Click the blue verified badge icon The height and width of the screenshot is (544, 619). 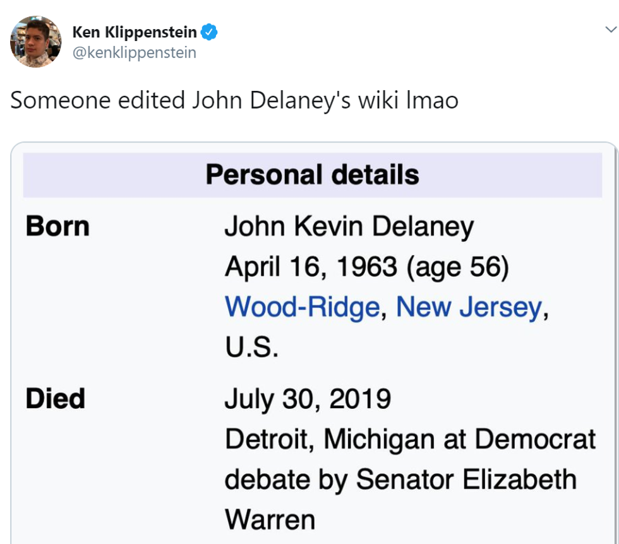coord(210,32)
